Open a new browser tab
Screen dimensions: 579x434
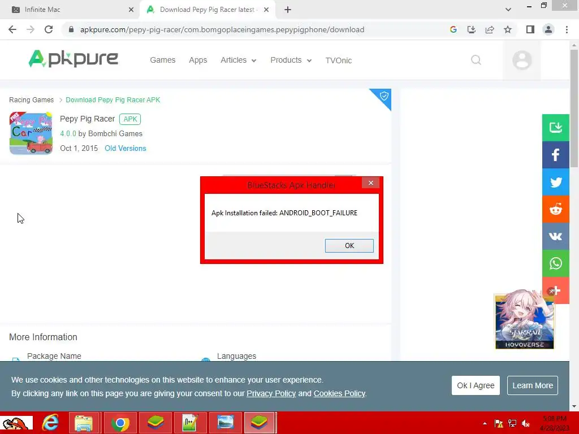[x=288, y=10]
